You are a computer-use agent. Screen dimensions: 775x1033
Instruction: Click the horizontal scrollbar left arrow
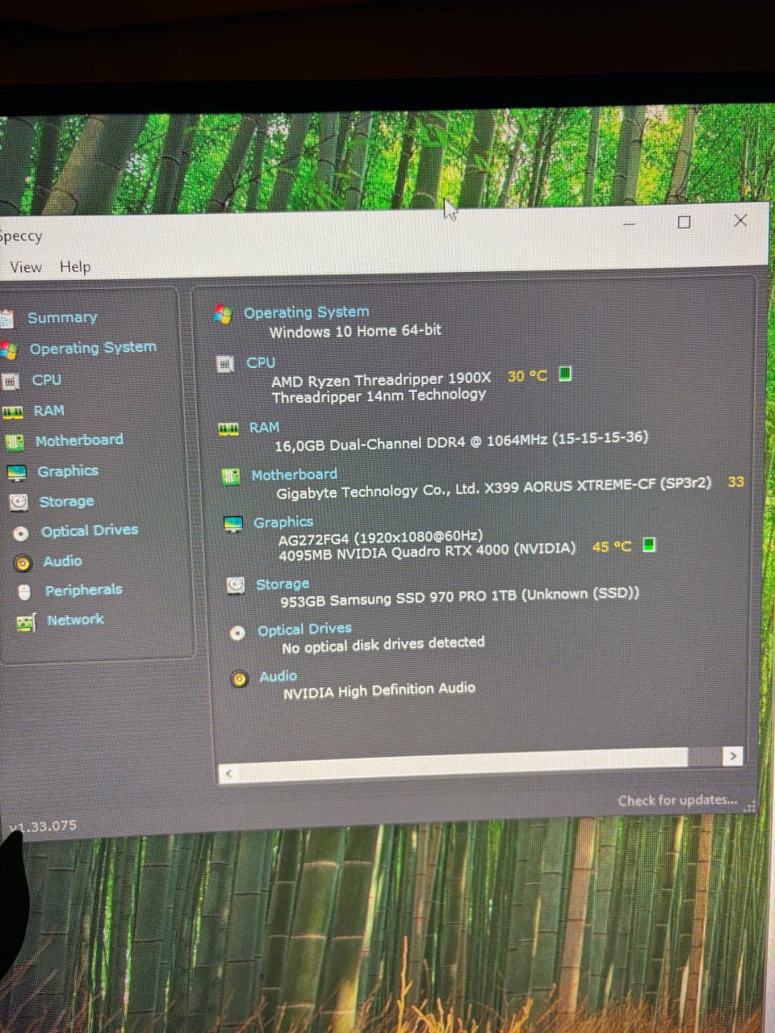[x=229, y=773]
